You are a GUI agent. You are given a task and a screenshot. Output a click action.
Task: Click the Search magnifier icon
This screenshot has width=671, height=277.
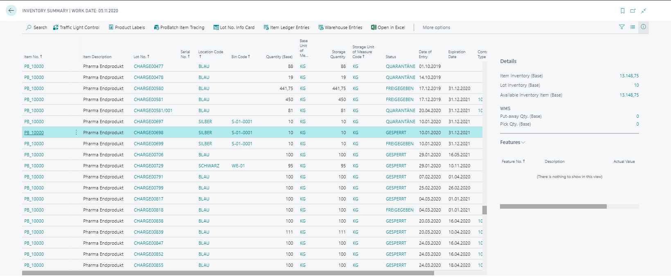(29, 27)
